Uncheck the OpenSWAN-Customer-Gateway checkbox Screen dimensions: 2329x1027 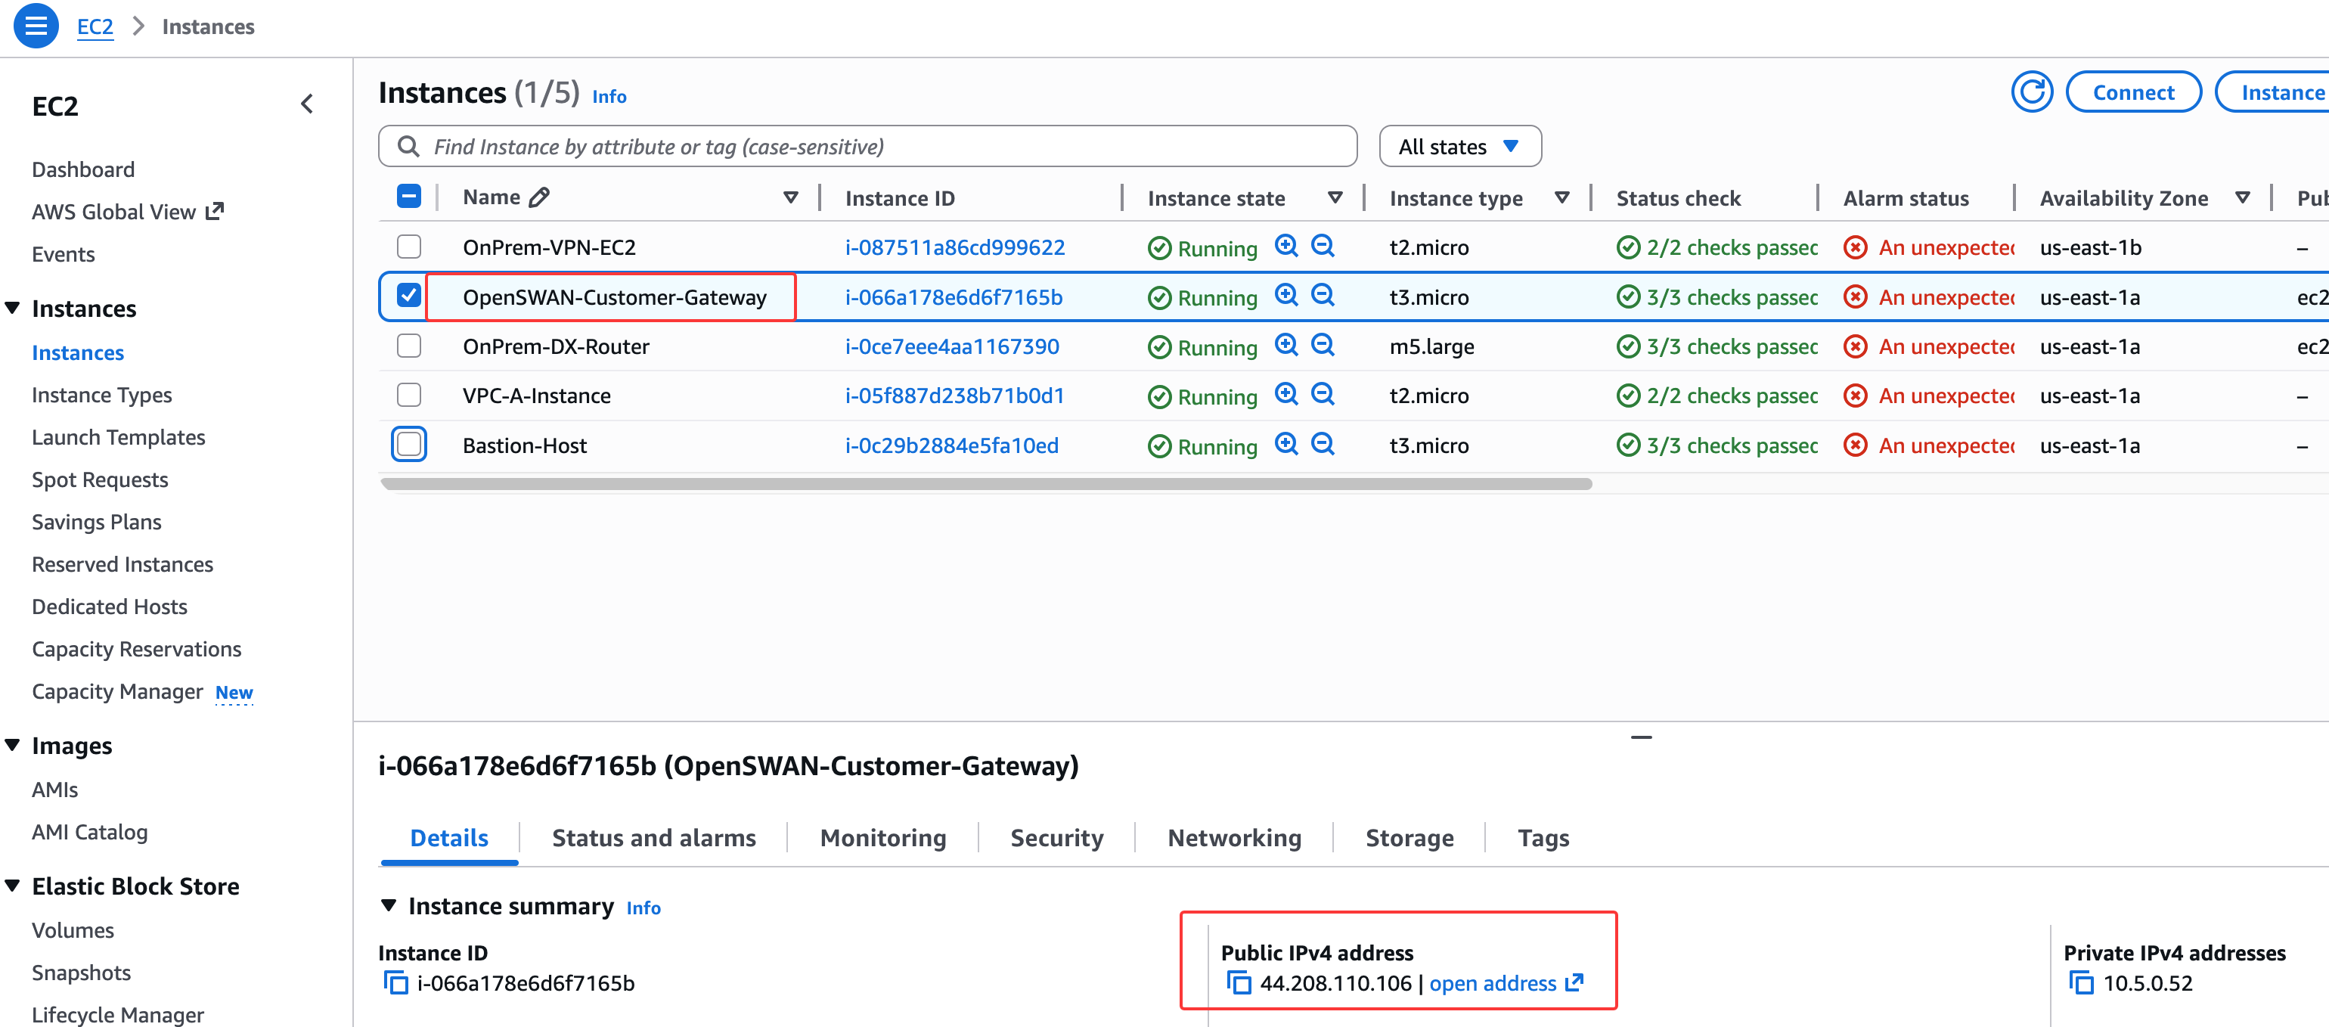tap(410, 296)
